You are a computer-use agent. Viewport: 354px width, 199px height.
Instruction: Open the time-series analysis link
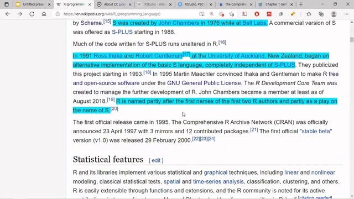pyautogui.click(x=218, y=182)
